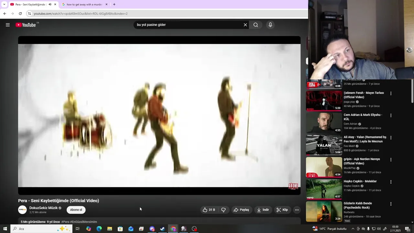Launch Microsoft Edge from taskbar
This screenshot has width=414, height=233.
click(x=99, y=229)
